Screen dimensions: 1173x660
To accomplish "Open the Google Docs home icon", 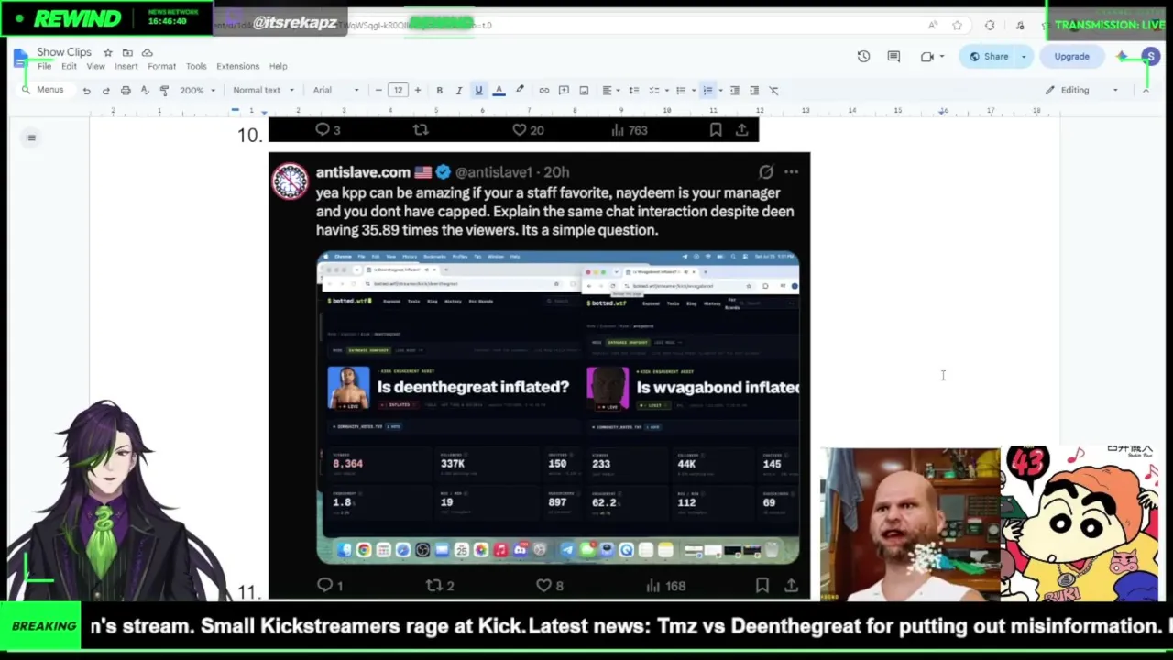I will 21,59.
